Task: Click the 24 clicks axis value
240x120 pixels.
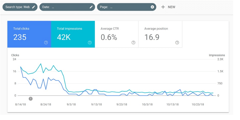Action: tap(14, 59)
